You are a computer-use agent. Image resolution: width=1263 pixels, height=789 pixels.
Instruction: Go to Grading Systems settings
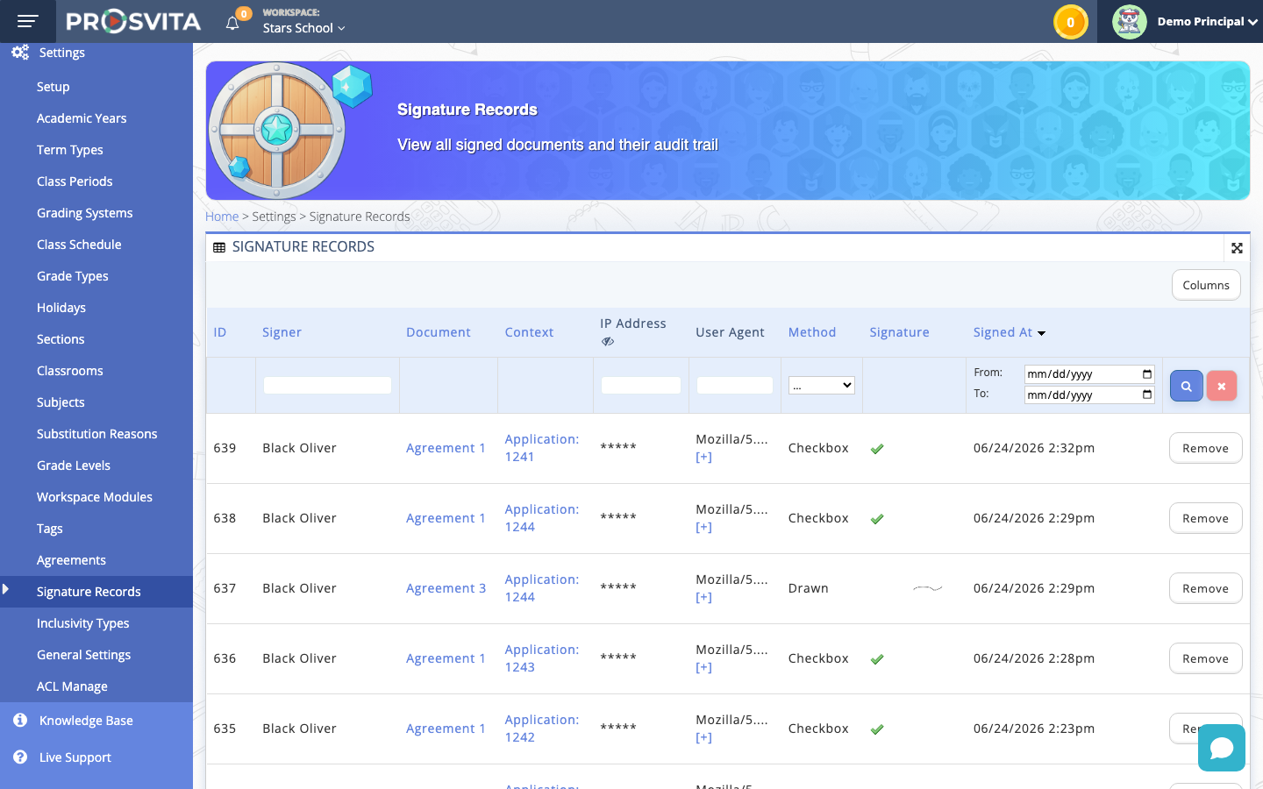tap(84, 213)
